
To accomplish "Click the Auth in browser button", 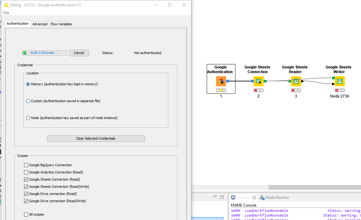I will click(45, 53).
